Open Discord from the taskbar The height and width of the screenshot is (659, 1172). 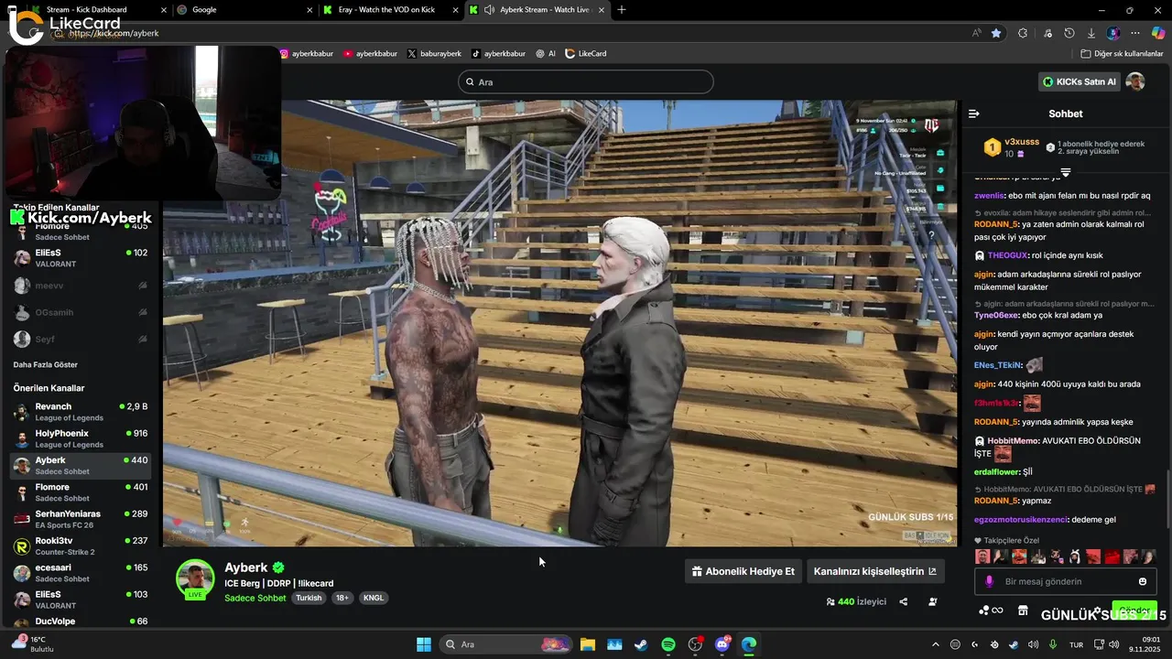point(722,644)
